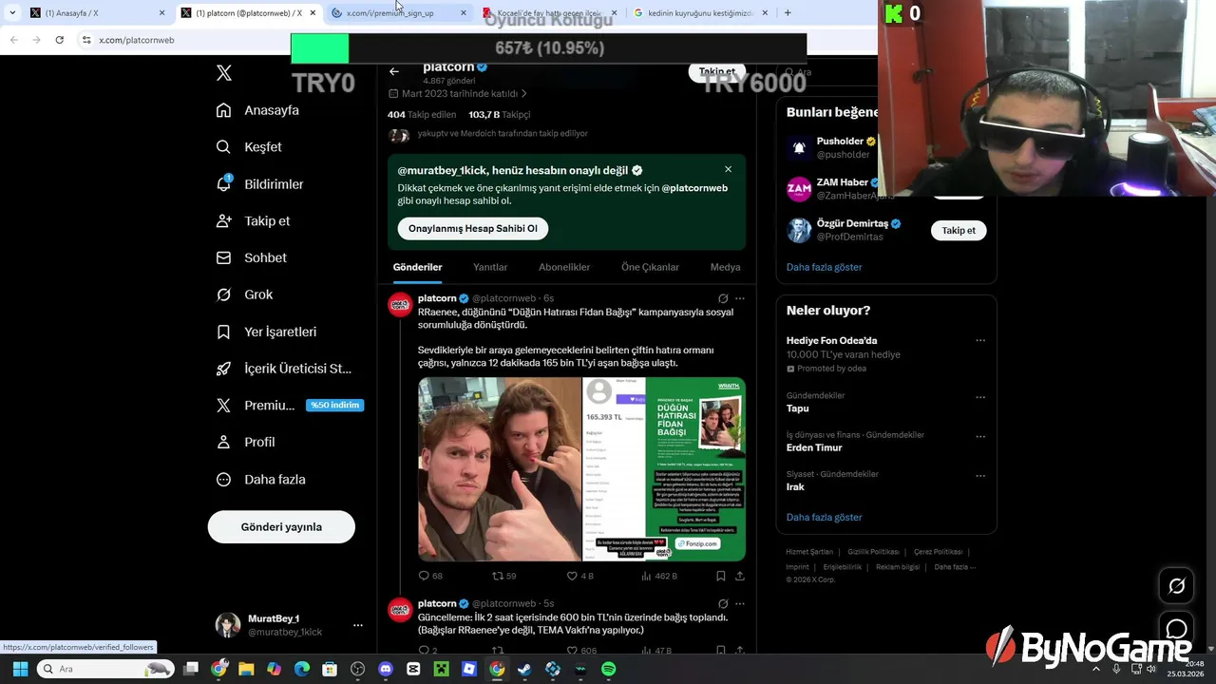Image resolution: width=1216 pixels, height=684 pixels.
Task: Click Grok explain icon on RRaenee post
Action: pyautogui.click(x=723, y=298)
